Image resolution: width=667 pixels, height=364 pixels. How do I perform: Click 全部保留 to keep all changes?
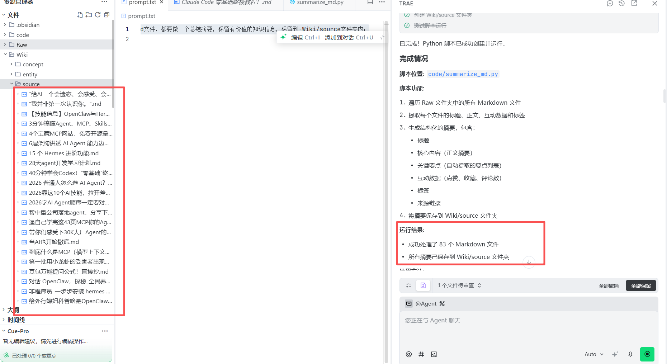(x=641, y=286)
